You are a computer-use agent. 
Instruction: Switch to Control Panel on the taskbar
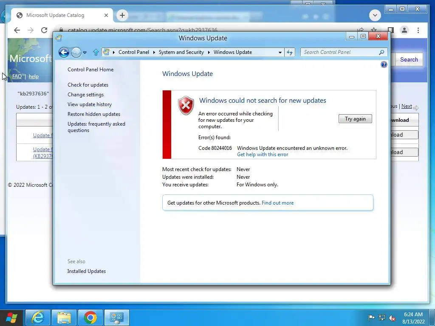pyautogui.click(x=117, y=318)
